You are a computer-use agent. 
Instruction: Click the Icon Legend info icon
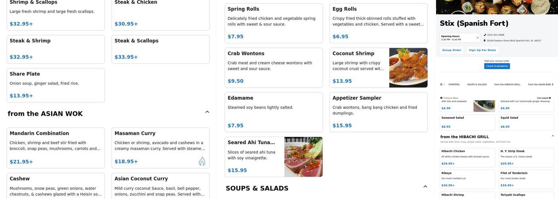pyautogui.click(x=550, y=98)
